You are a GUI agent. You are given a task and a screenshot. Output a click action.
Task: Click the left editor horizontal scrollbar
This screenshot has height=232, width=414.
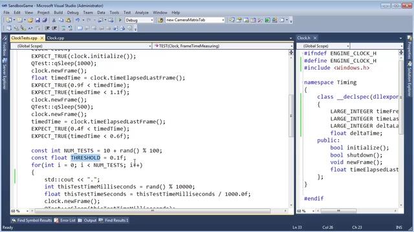(153, 211)
